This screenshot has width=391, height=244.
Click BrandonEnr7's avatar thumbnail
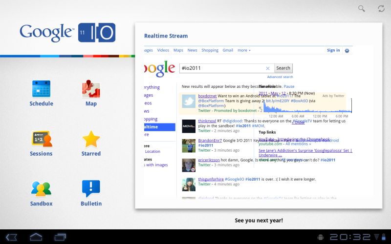click(x=189, y=145)
